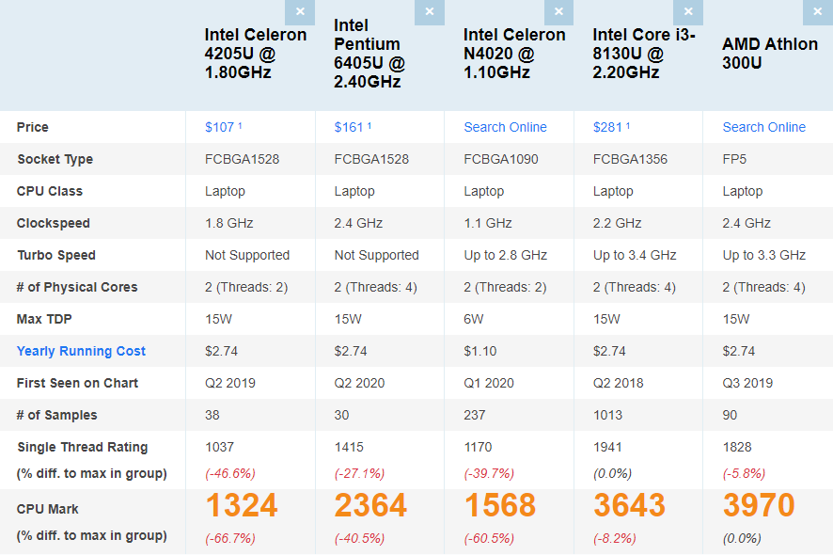Click the Intel Celeron 4205U heading

pos(256,54)
